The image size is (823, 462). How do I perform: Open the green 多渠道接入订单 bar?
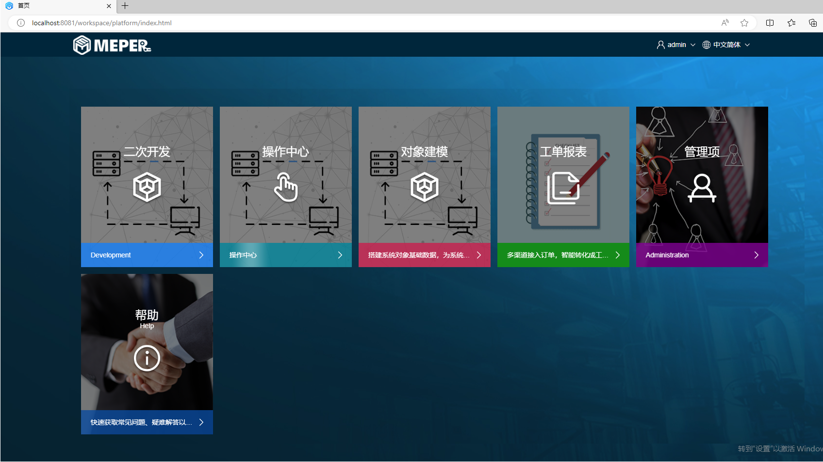click(558, 255)
